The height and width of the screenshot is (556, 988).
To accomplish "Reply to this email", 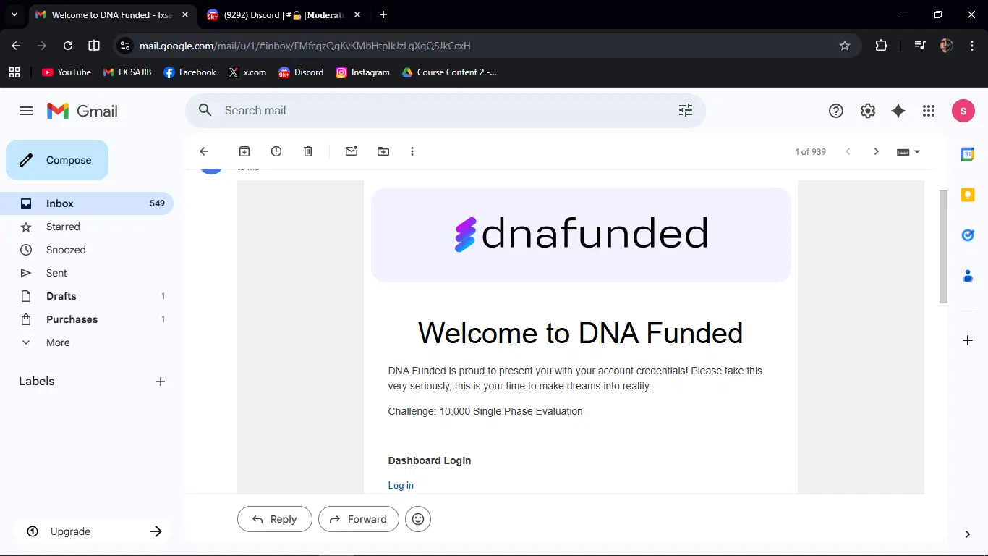I will click(x=275, y=519).
